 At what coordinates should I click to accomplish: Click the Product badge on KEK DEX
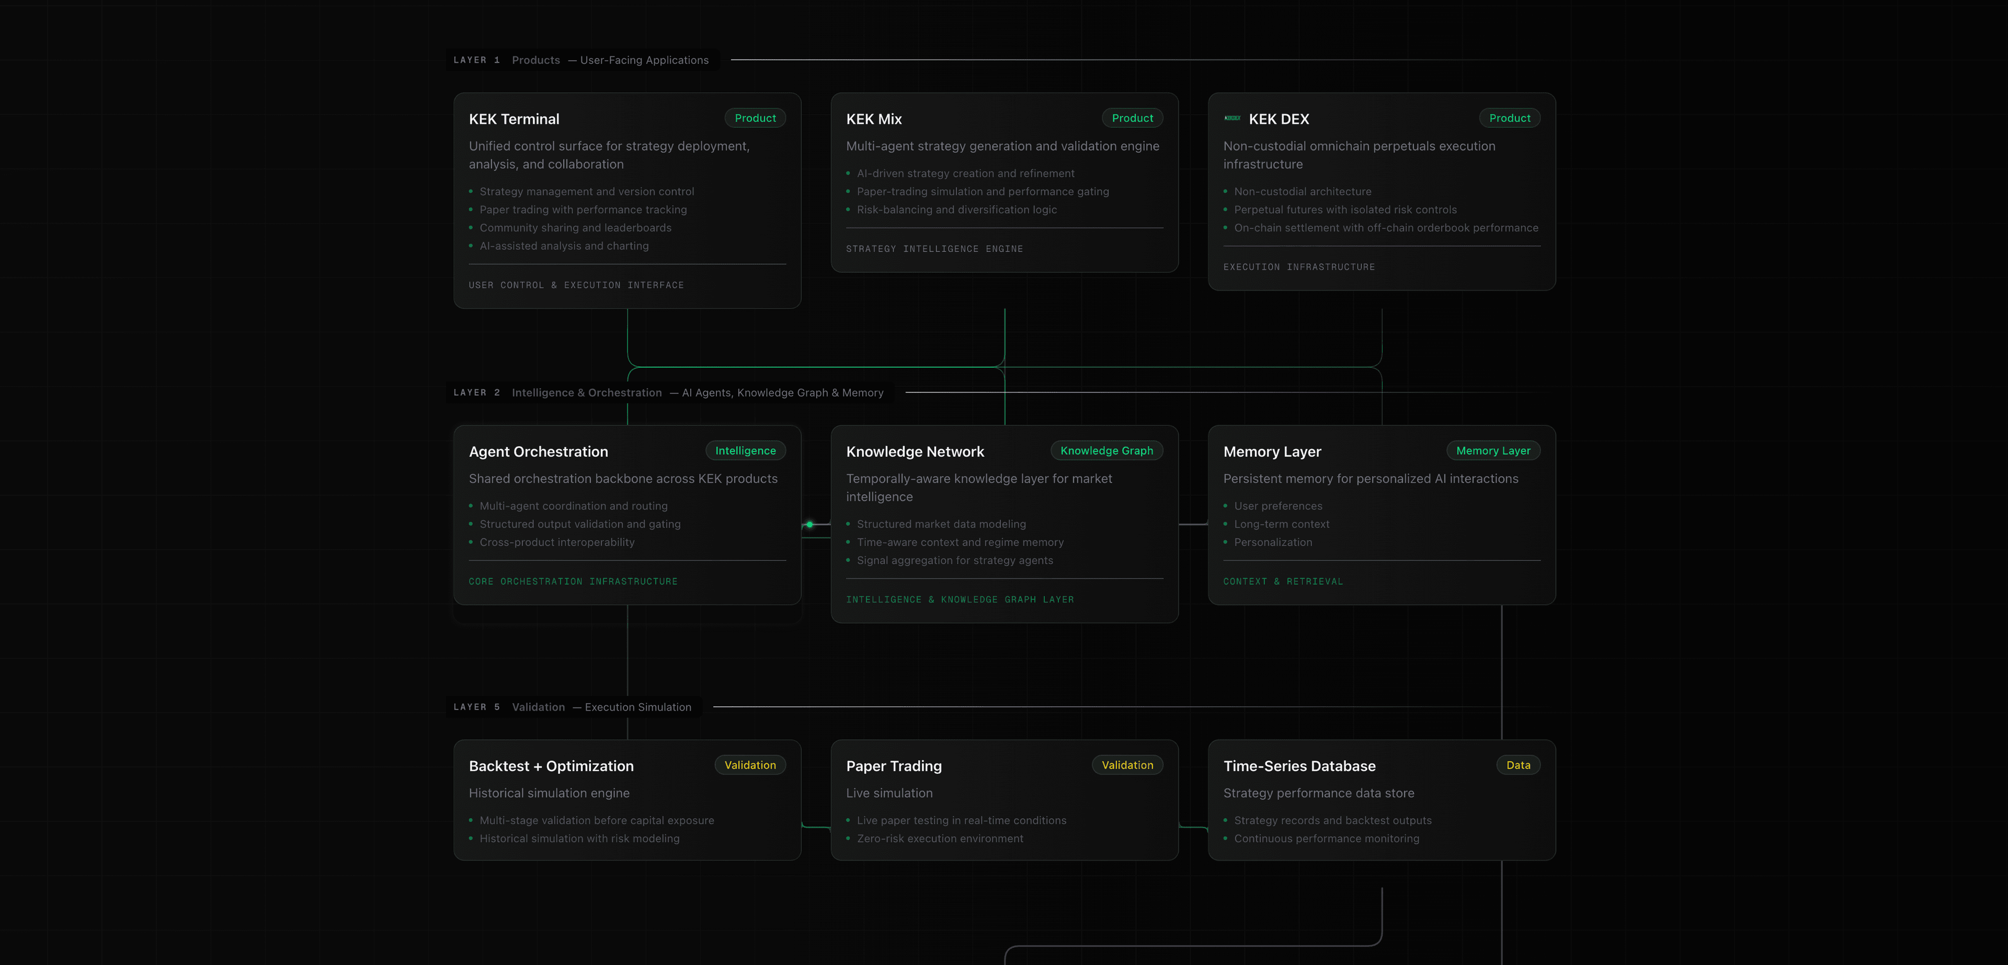pos(1509,119)
